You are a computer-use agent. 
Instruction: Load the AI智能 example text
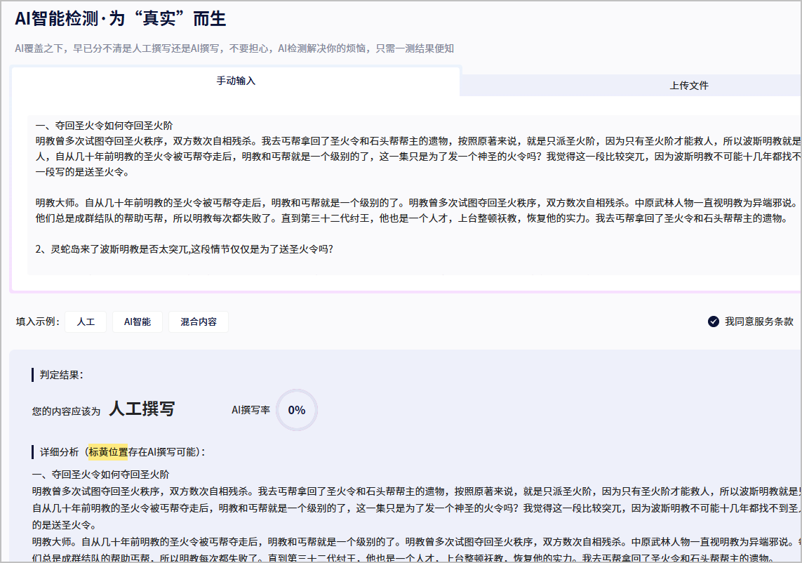(138, 322)
